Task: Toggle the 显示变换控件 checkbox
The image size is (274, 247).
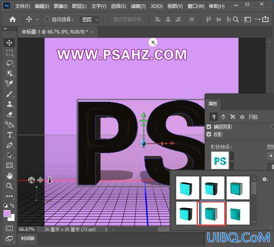Action: point(108,19)
